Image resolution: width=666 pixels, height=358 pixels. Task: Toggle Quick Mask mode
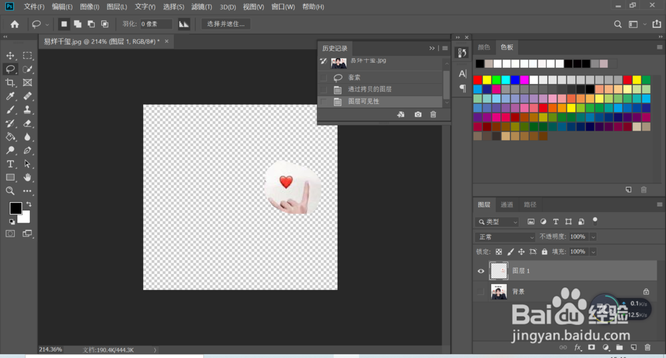10,233
